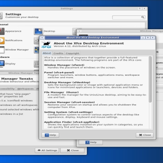Image resolution: width=163 pixels, height=163 pixels.
Task: Open the Desktop settings icon
Action: point(38,31)
